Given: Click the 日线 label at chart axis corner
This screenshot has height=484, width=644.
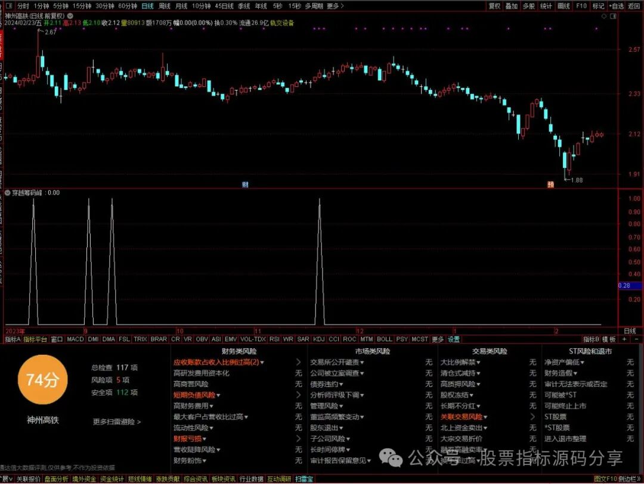Looking at the screenshot, I should (x=630, y=331).
